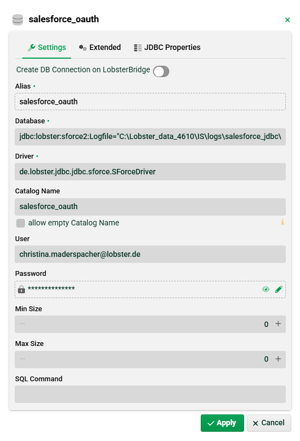Screen dimensions: 300x441
Task: Edit password using the green pencil icon
Action: point(279,289)
